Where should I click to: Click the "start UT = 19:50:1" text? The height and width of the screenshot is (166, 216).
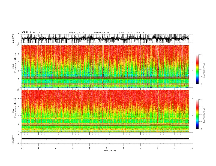[x=132, y=33]
